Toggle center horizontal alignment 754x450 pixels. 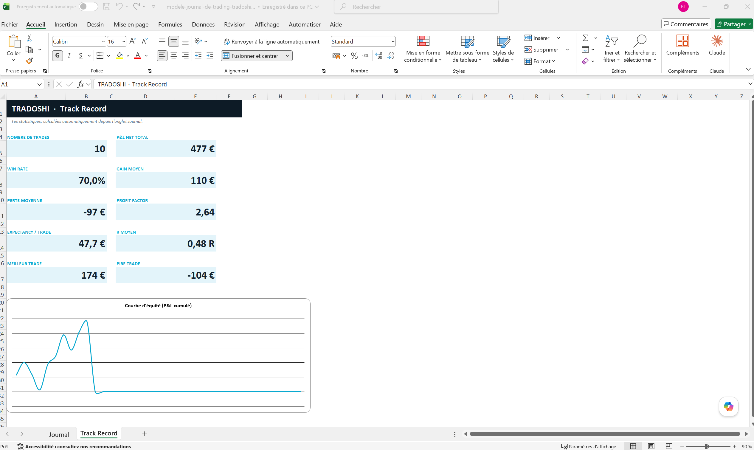pos(174,55)
